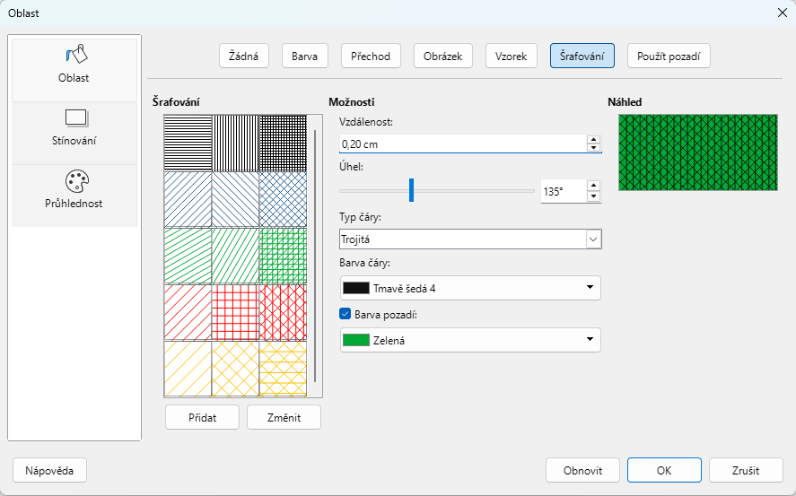796x496 pixels.
Task: Open the Průhlednost palette tab
Action: pyautogui.click(x=74, y=196)
